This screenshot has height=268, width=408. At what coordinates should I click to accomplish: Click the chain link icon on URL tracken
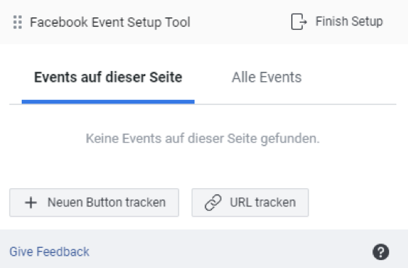click(x=213, y=203)
